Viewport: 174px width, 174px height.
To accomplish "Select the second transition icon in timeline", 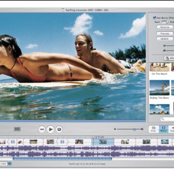I will pos(62,142).
